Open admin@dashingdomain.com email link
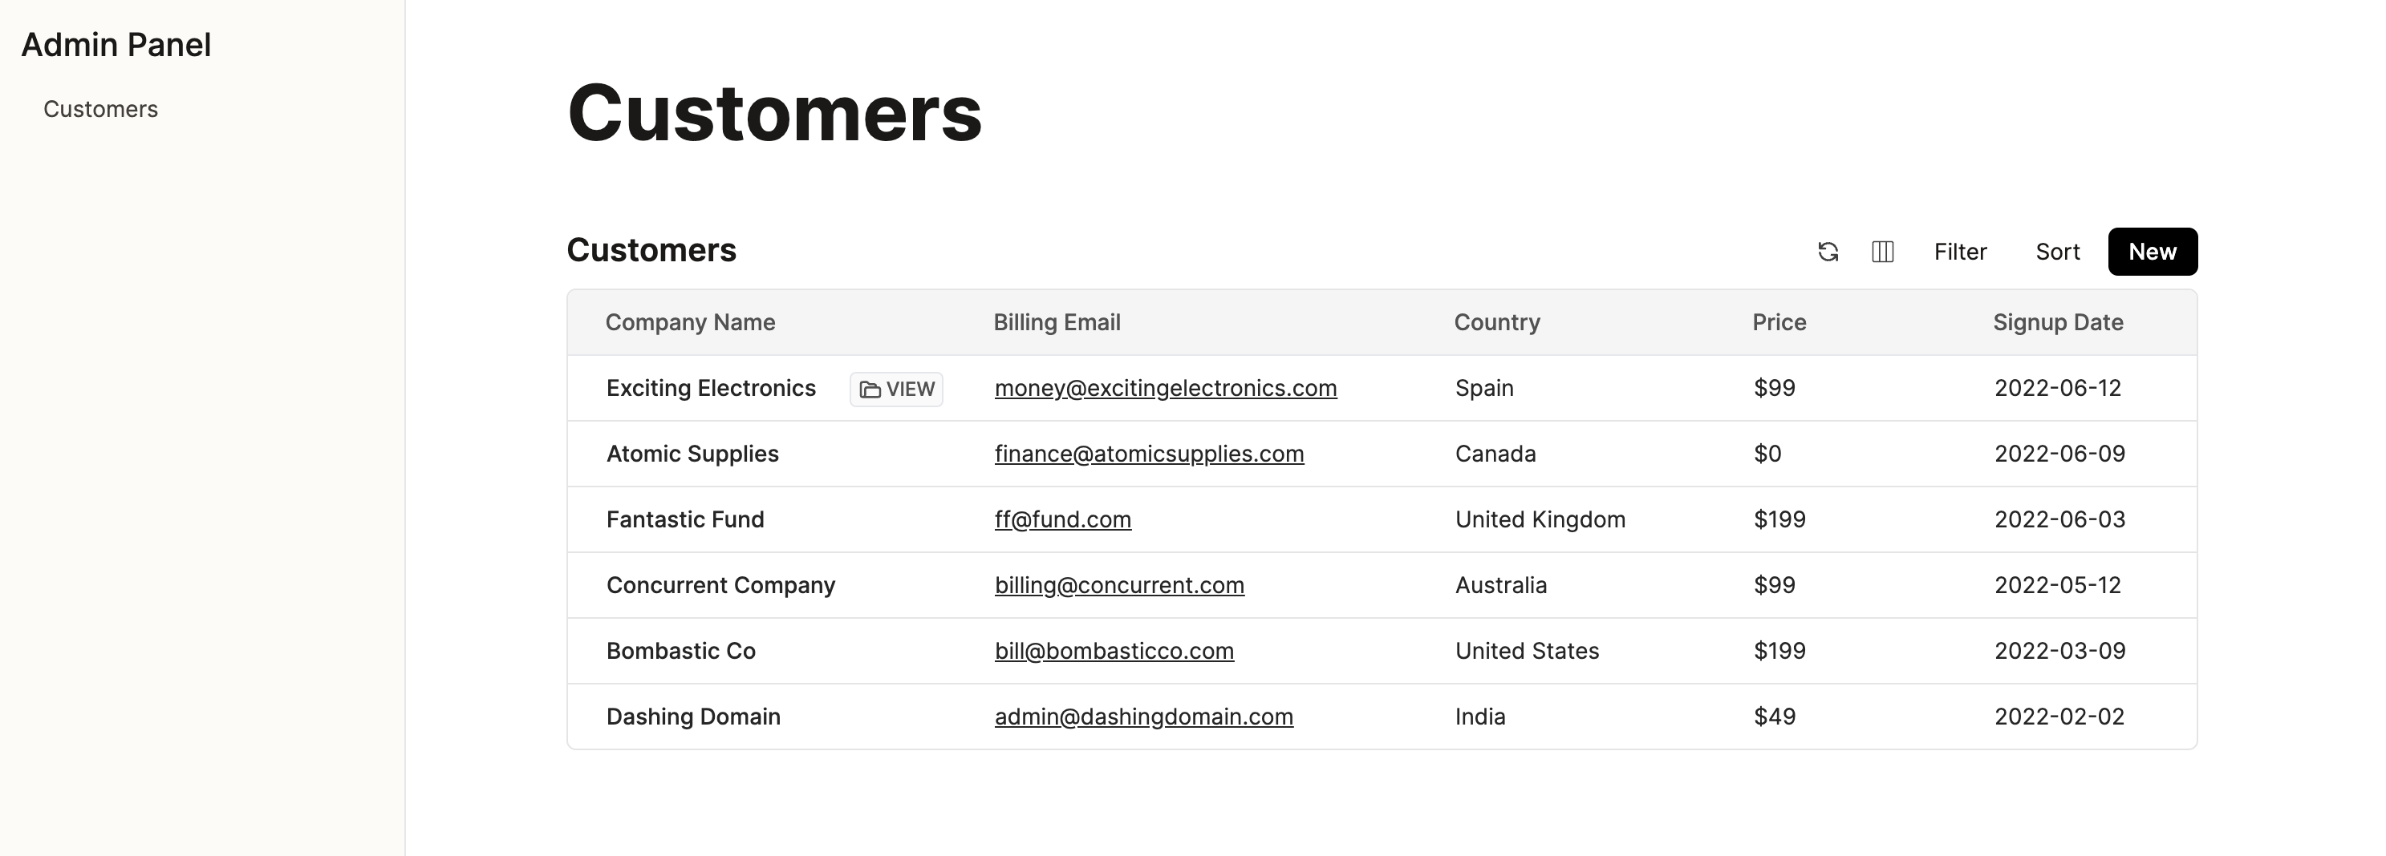This screenshot has width=2386, height=856. [1144, 717]
